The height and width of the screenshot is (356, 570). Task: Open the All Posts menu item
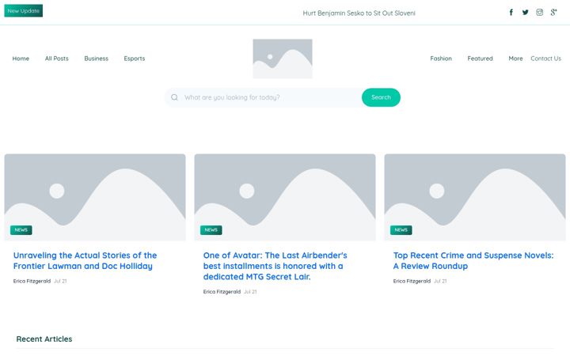[57, 59]
